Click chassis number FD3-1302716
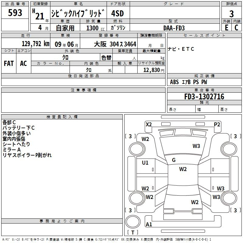The width and height of the screenshot is (243, 243). [204, 97]
